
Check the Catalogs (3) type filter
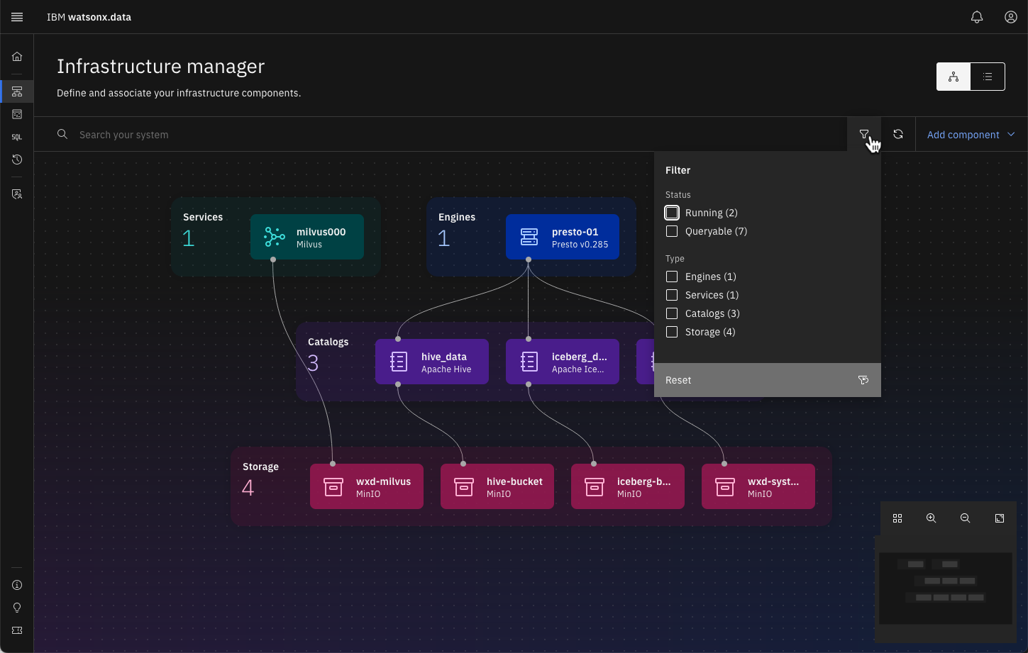[672, 313]
